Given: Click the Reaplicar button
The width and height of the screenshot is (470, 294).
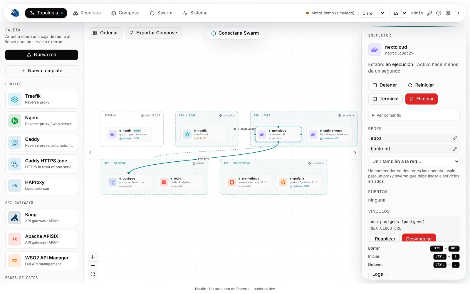Looking at the screenshot, I should pos(385,238).
